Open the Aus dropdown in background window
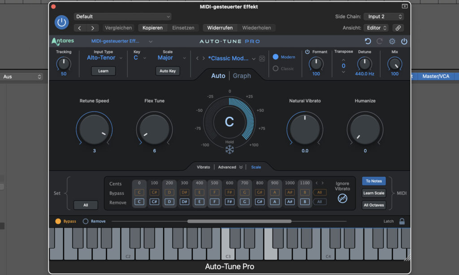 (x=22, y=77)
